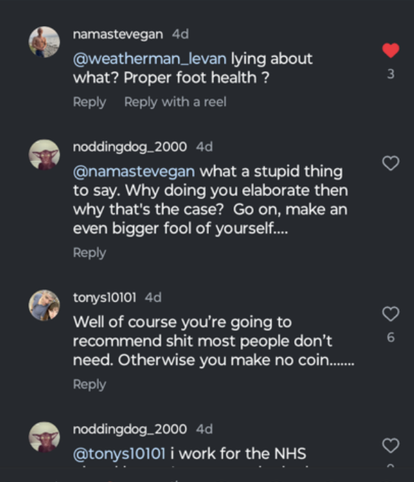Open the @tonys10101 mention link

[120, 453]
